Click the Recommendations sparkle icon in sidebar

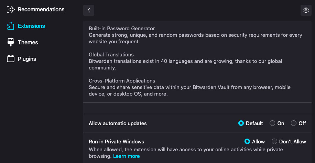click(x=11, y=10)
